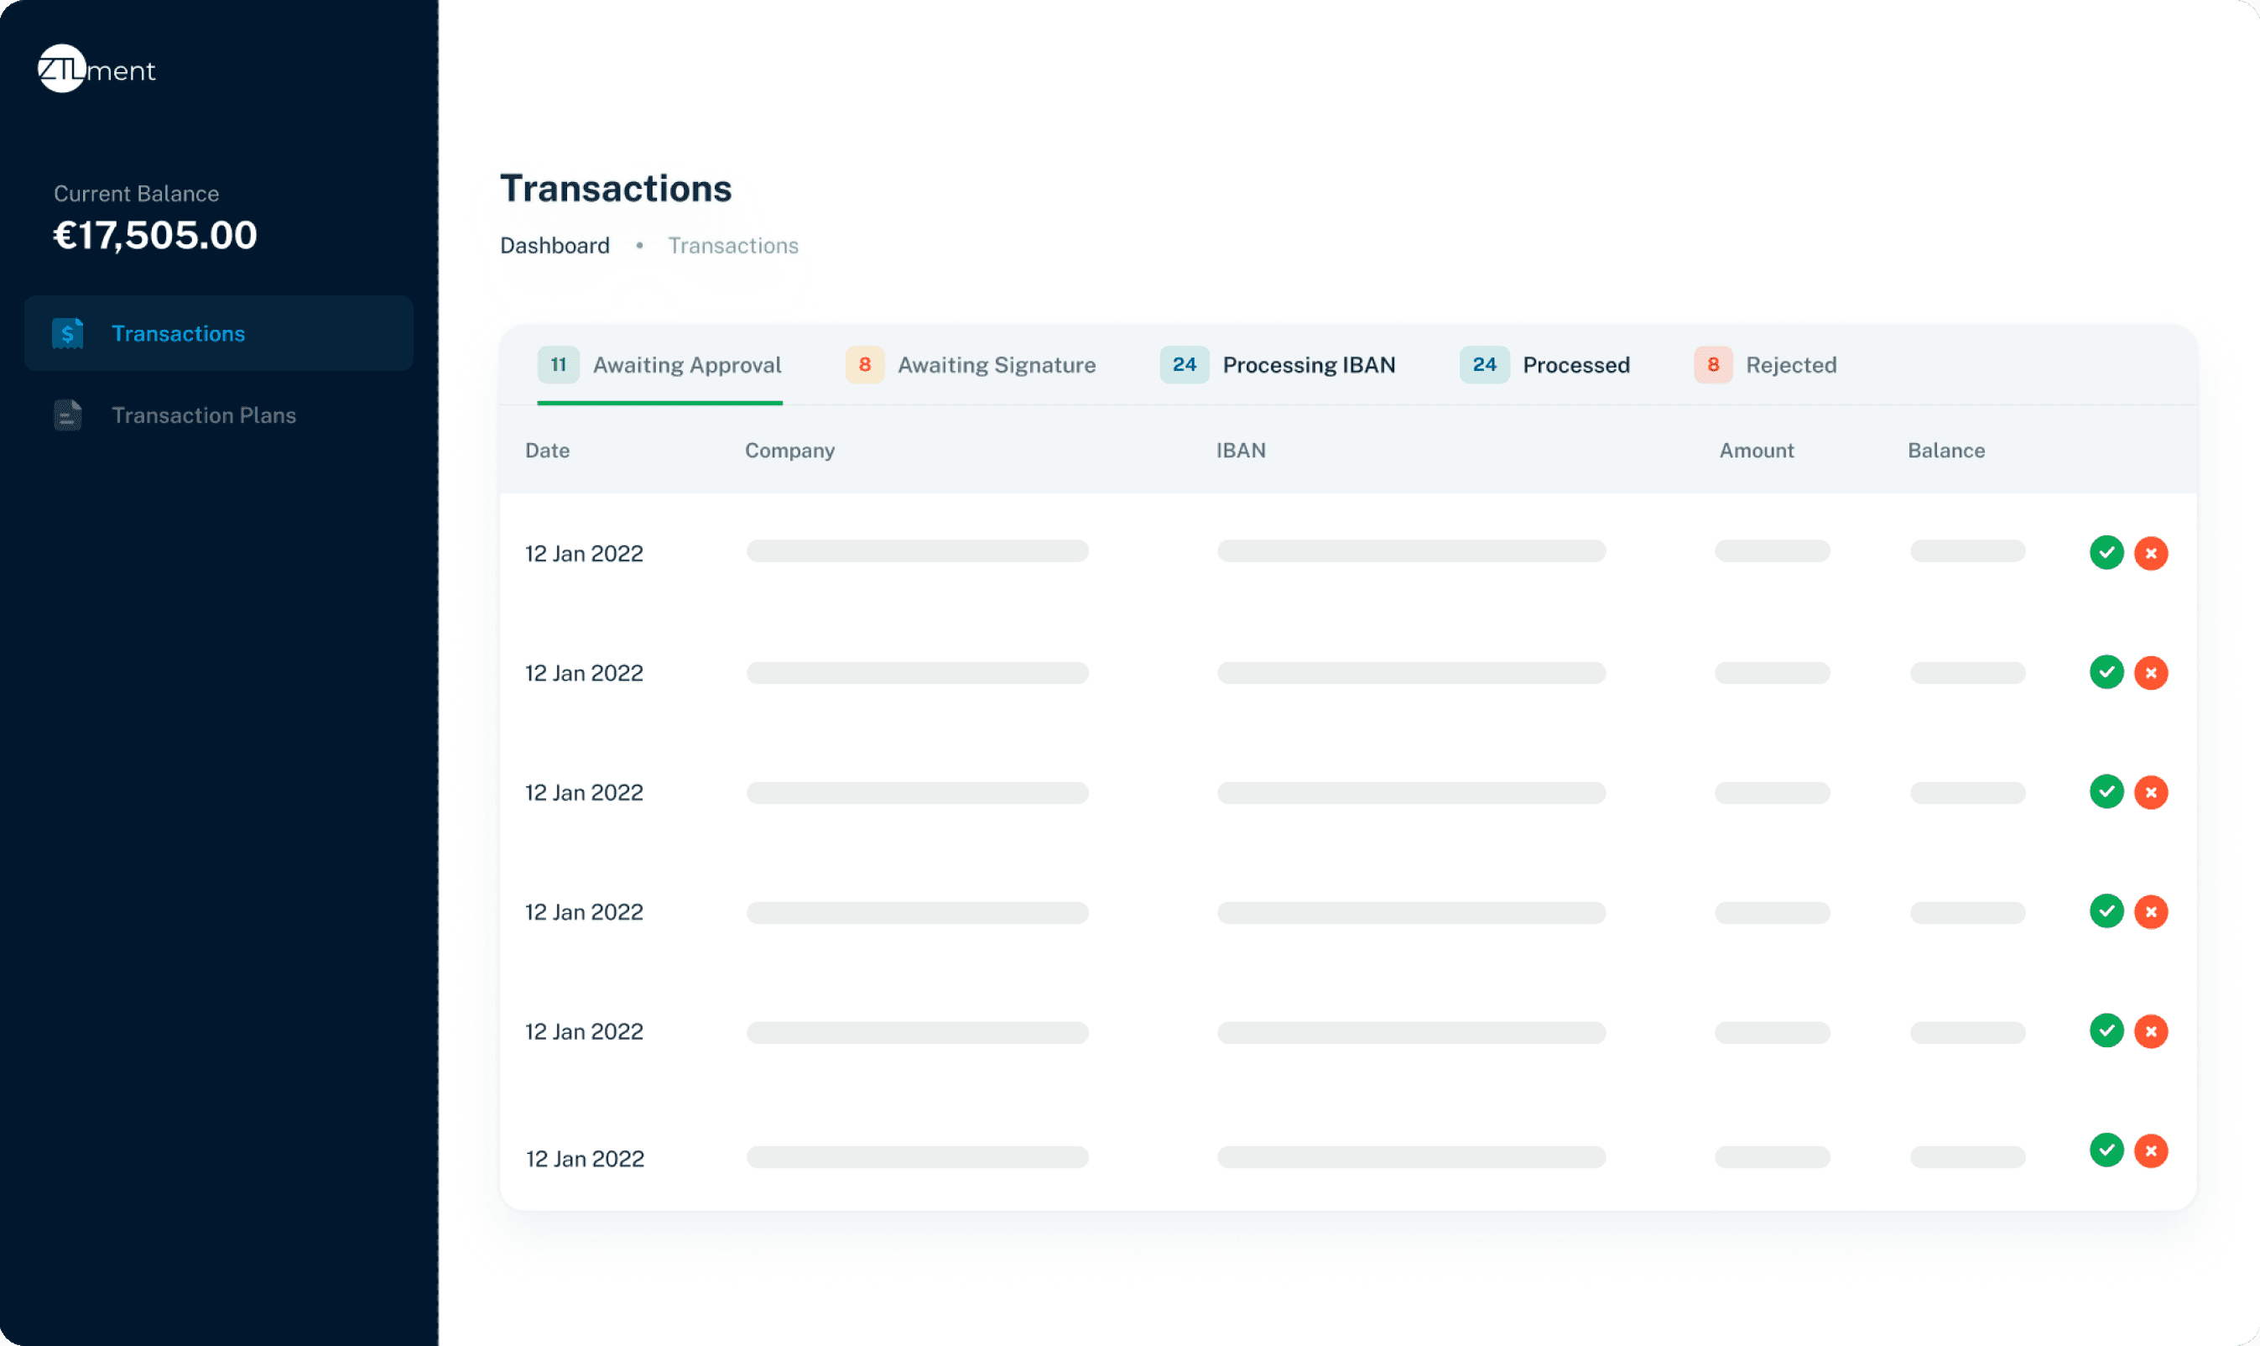2260x1346 pixels.
Task: Reject the fourth transaction row with the red X
Action: tap(2151, 911)
